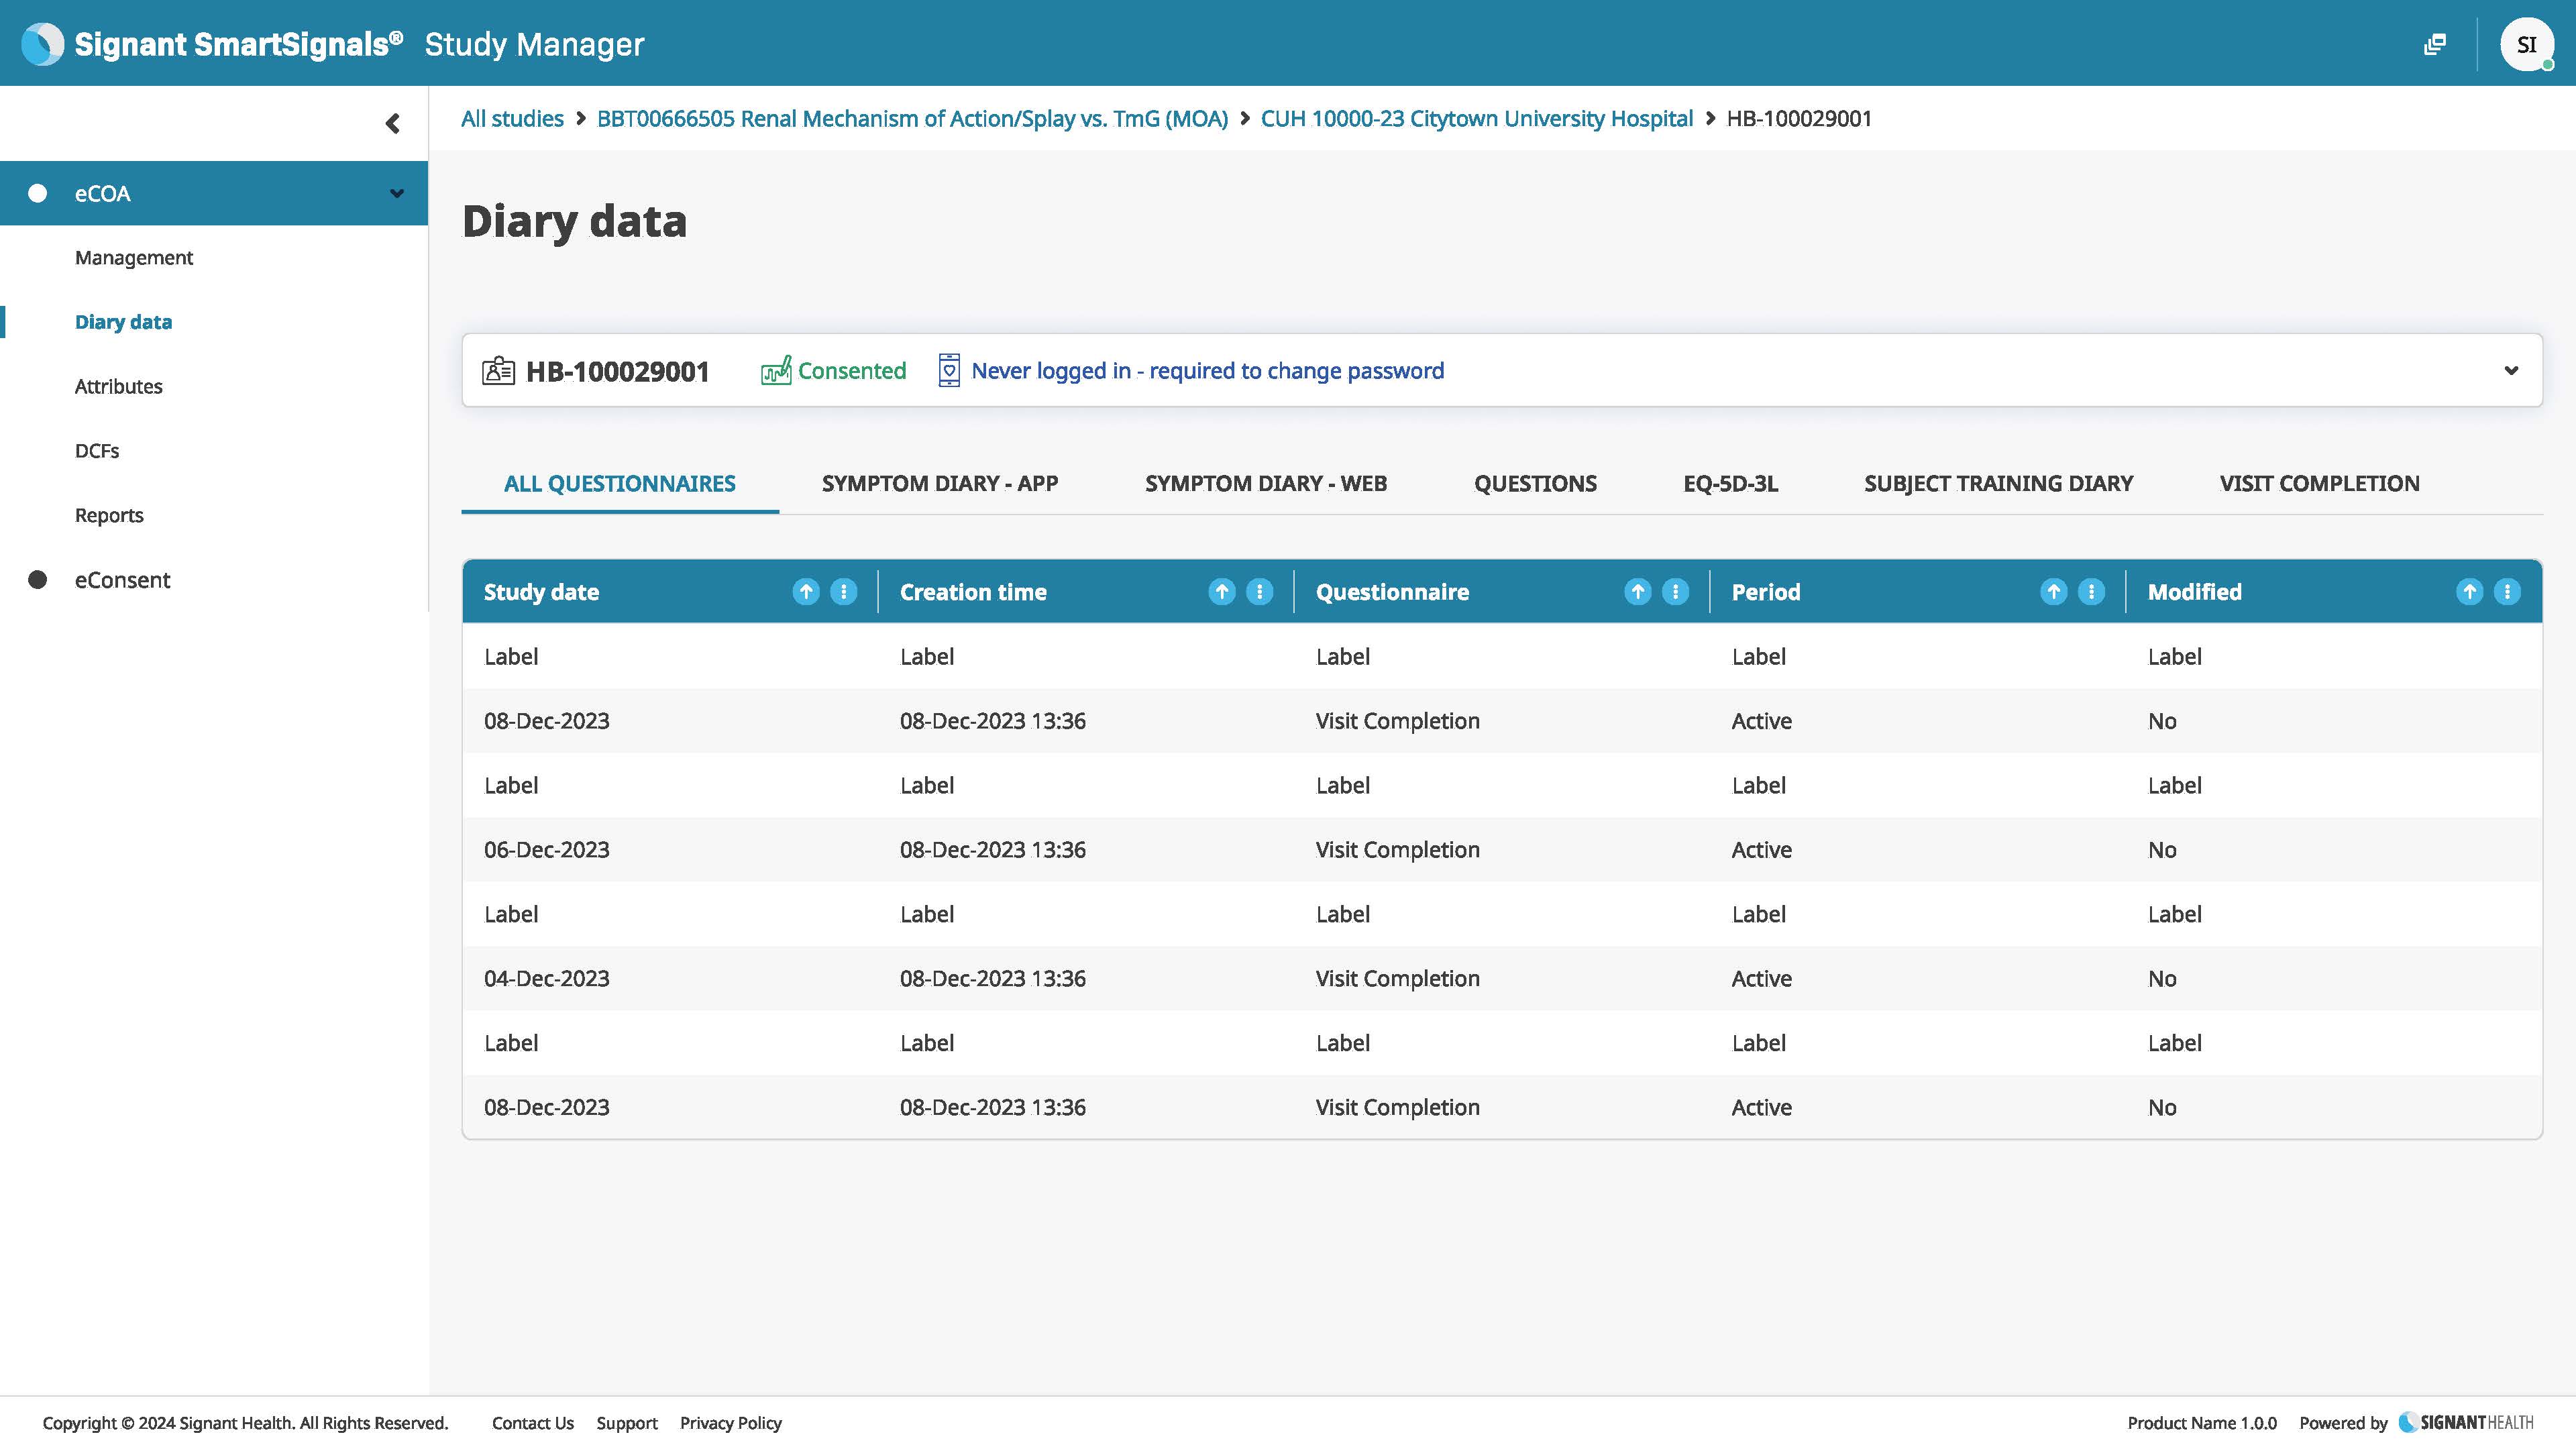Click the No cell in 06-Dec-2023 row
2576x1449 pixels.
[x=2162, y=850]
